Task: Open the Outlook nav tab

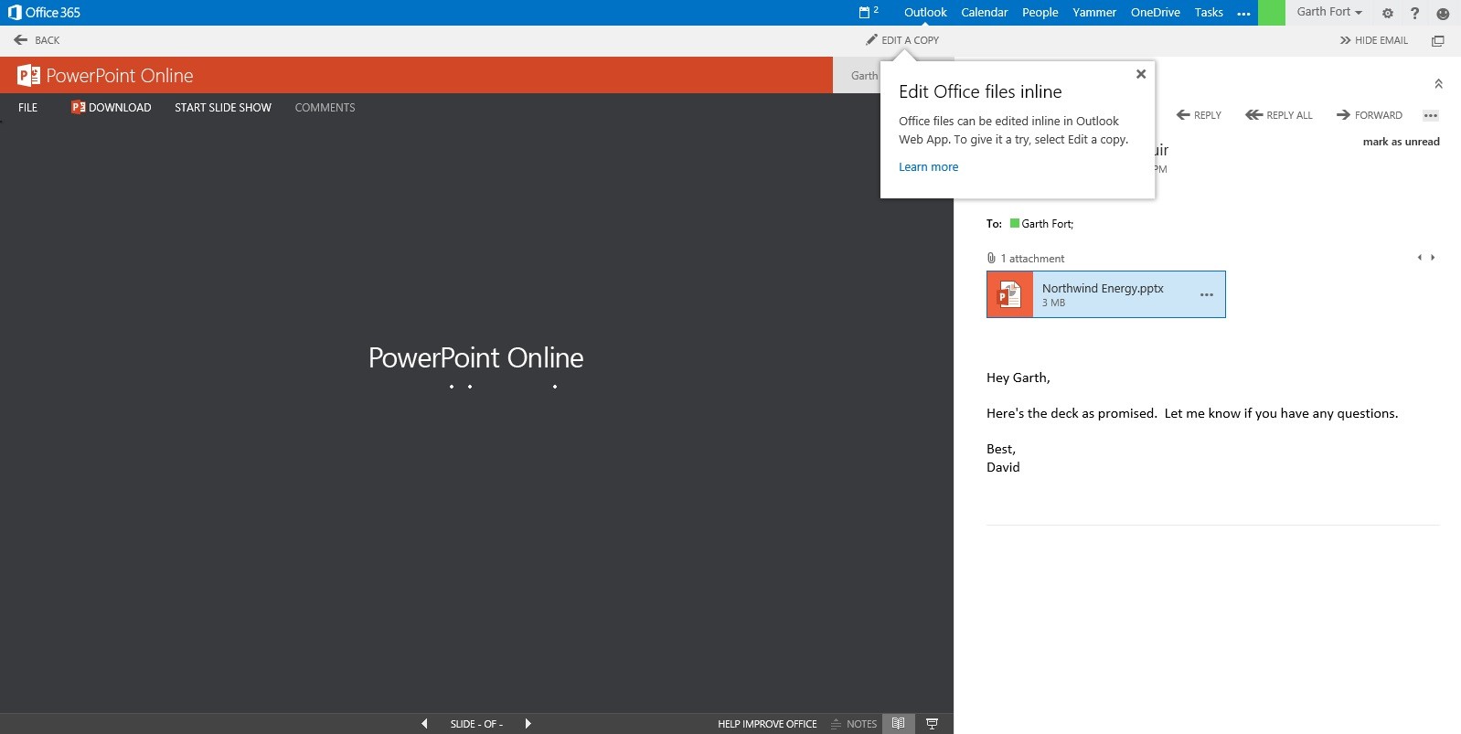Action: coord(925,13)
